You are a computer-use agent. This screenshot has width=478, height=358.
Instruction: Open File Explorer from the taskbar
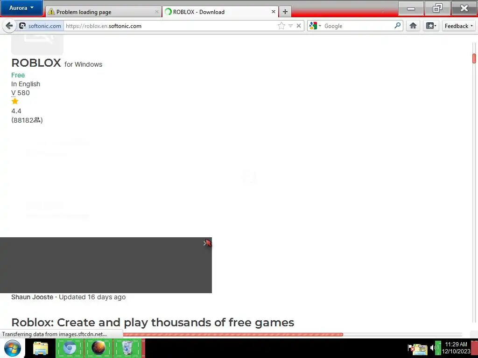click(40, 349)
